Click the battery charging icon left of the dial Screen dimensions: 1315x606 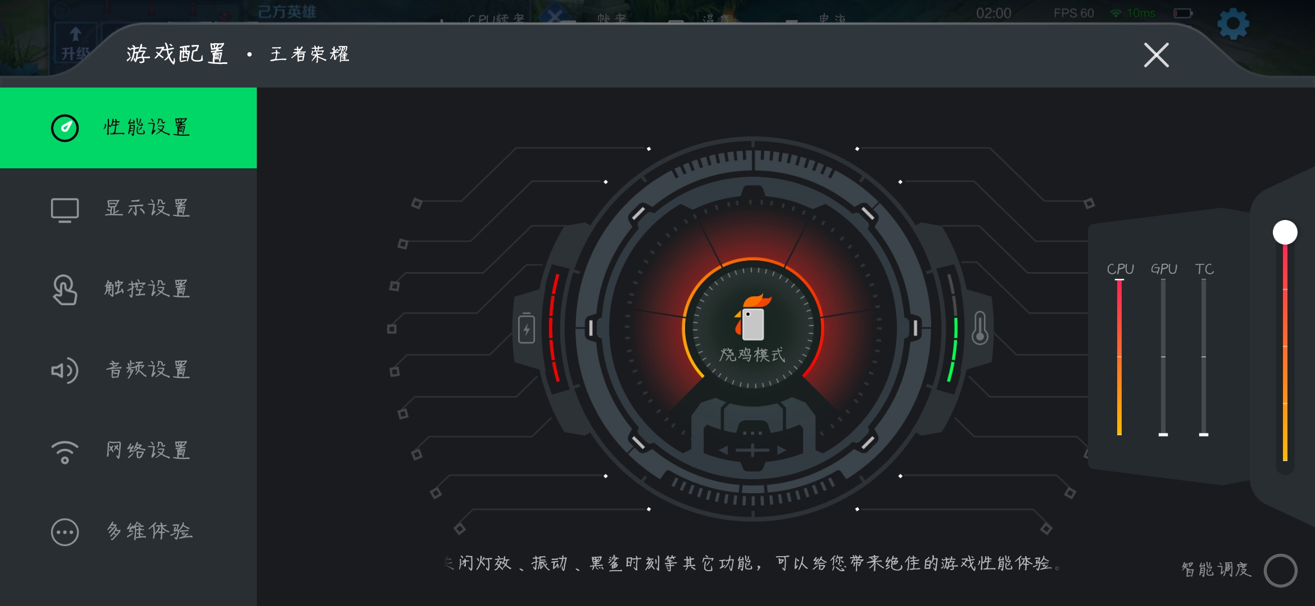click(527, 328)
